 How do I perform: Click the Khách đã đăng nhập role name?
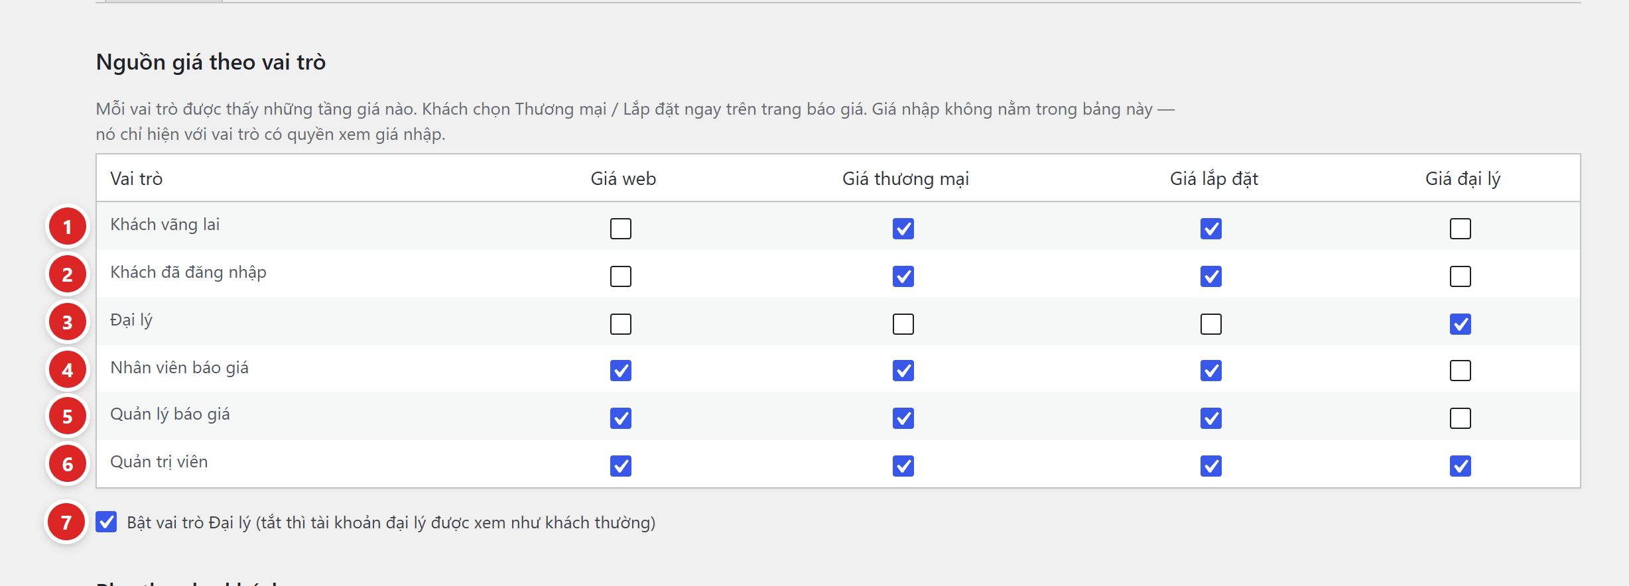click(188, 272)
